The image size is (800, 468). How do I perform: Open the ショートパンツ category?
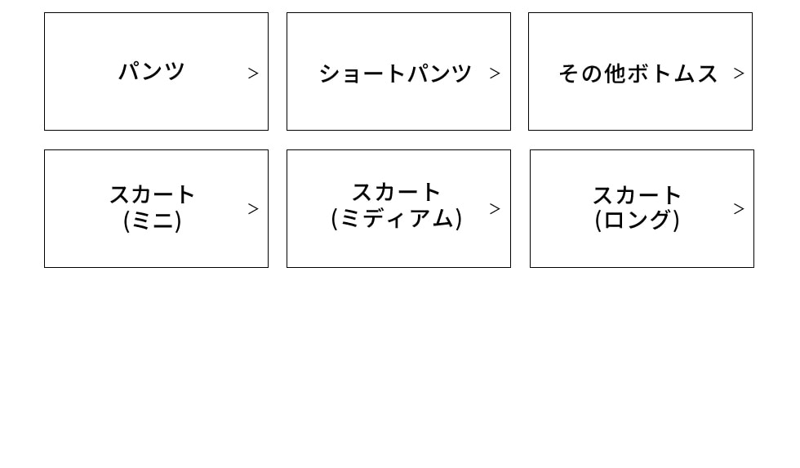(398, 71)
